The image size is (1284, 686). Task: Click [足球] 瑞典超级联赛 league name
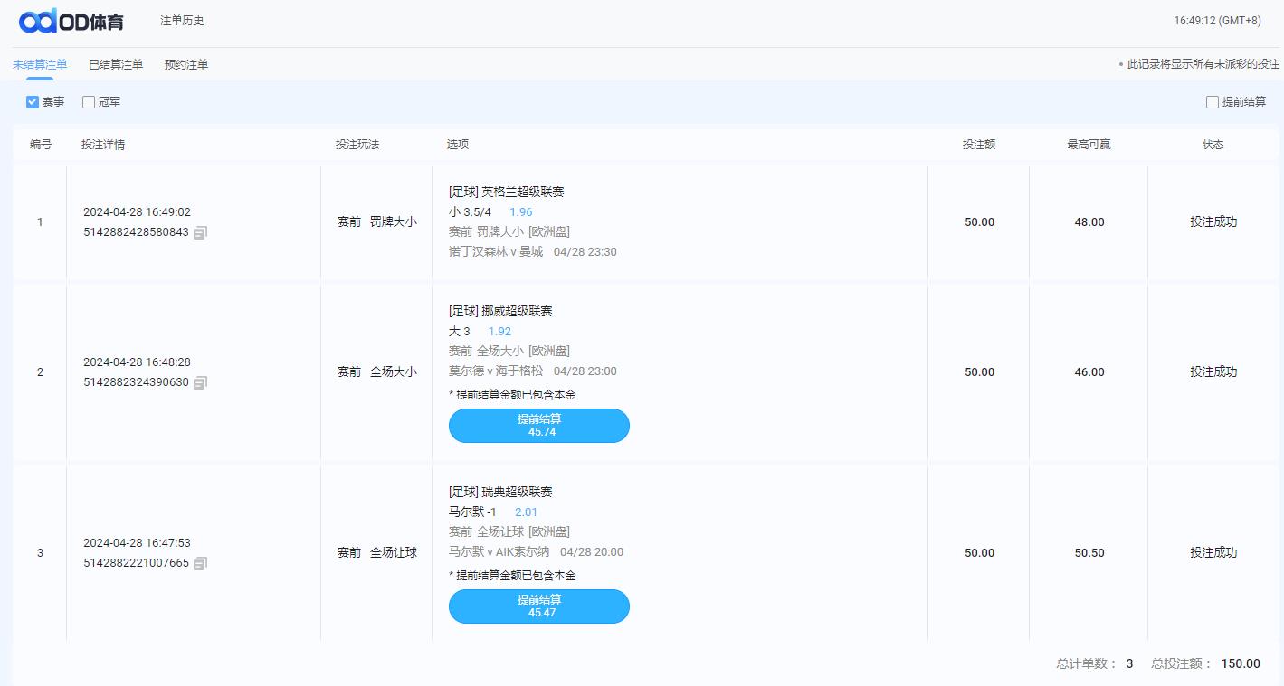point(500,492)
